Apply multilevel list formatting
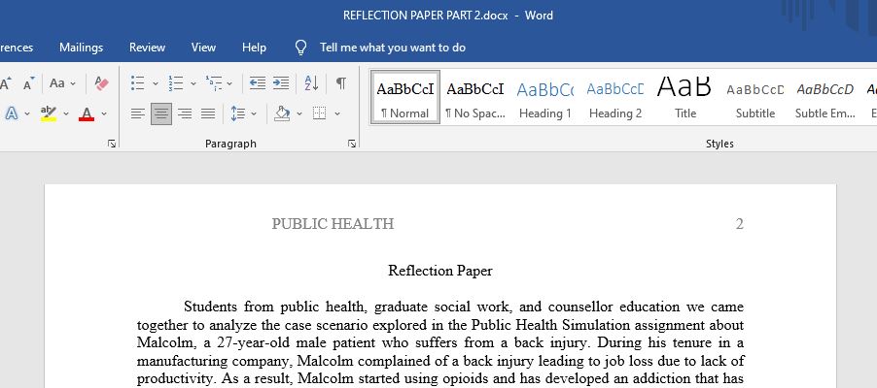Viewport: 877px width, 388px height. [x=214, y=83]
